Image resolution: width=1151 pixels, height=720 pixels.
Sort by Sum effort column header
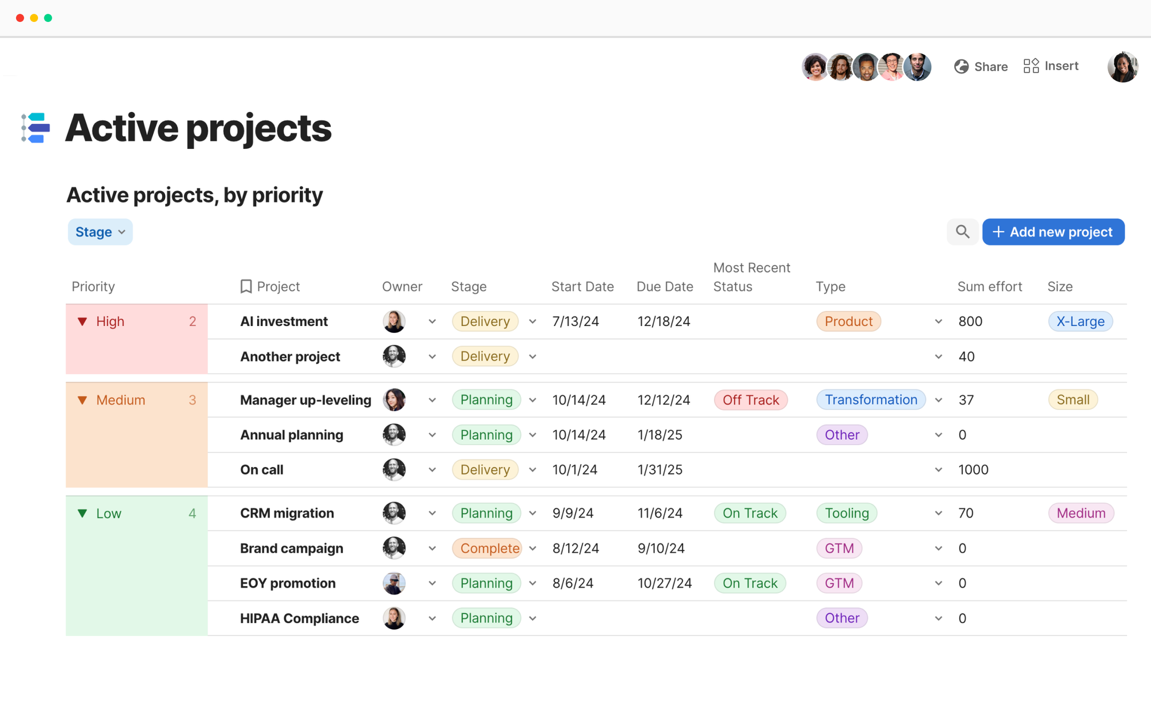click(x=989, y=286)
